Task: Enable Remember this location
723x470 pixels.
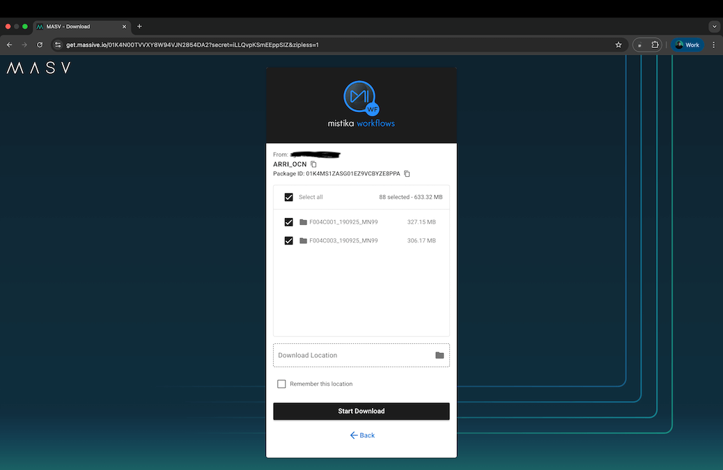Action: (x=281, y=384)
